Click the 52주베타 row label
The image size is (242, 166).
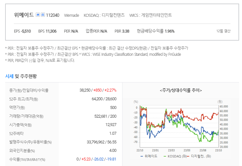pyautogui.click(x=16, y=133)
